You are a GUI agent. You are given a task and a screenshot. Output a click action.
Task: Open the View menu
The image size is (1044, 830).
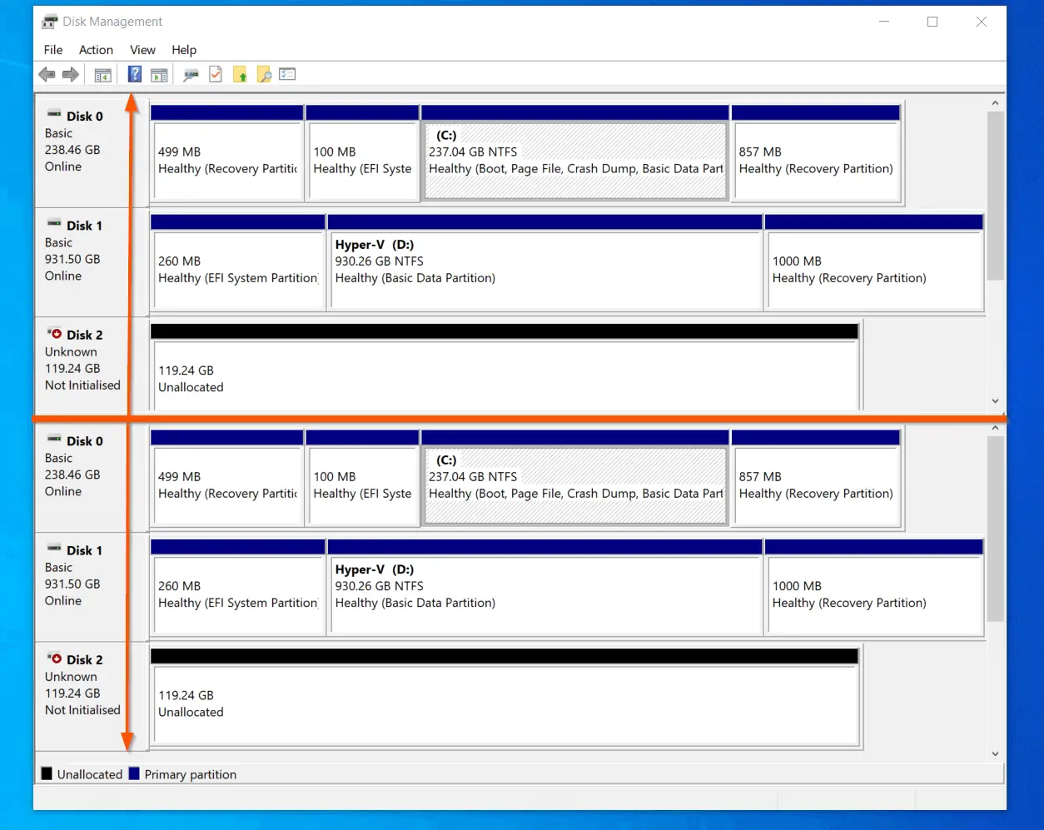point(142,50)
